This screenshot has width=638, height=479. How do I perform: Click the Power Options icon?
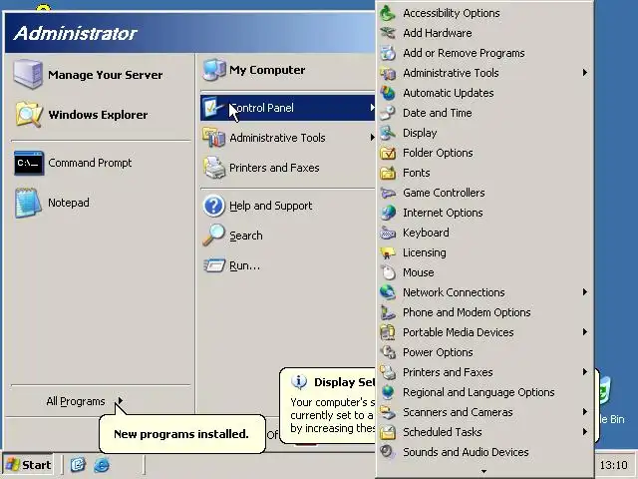coord(388,352)
